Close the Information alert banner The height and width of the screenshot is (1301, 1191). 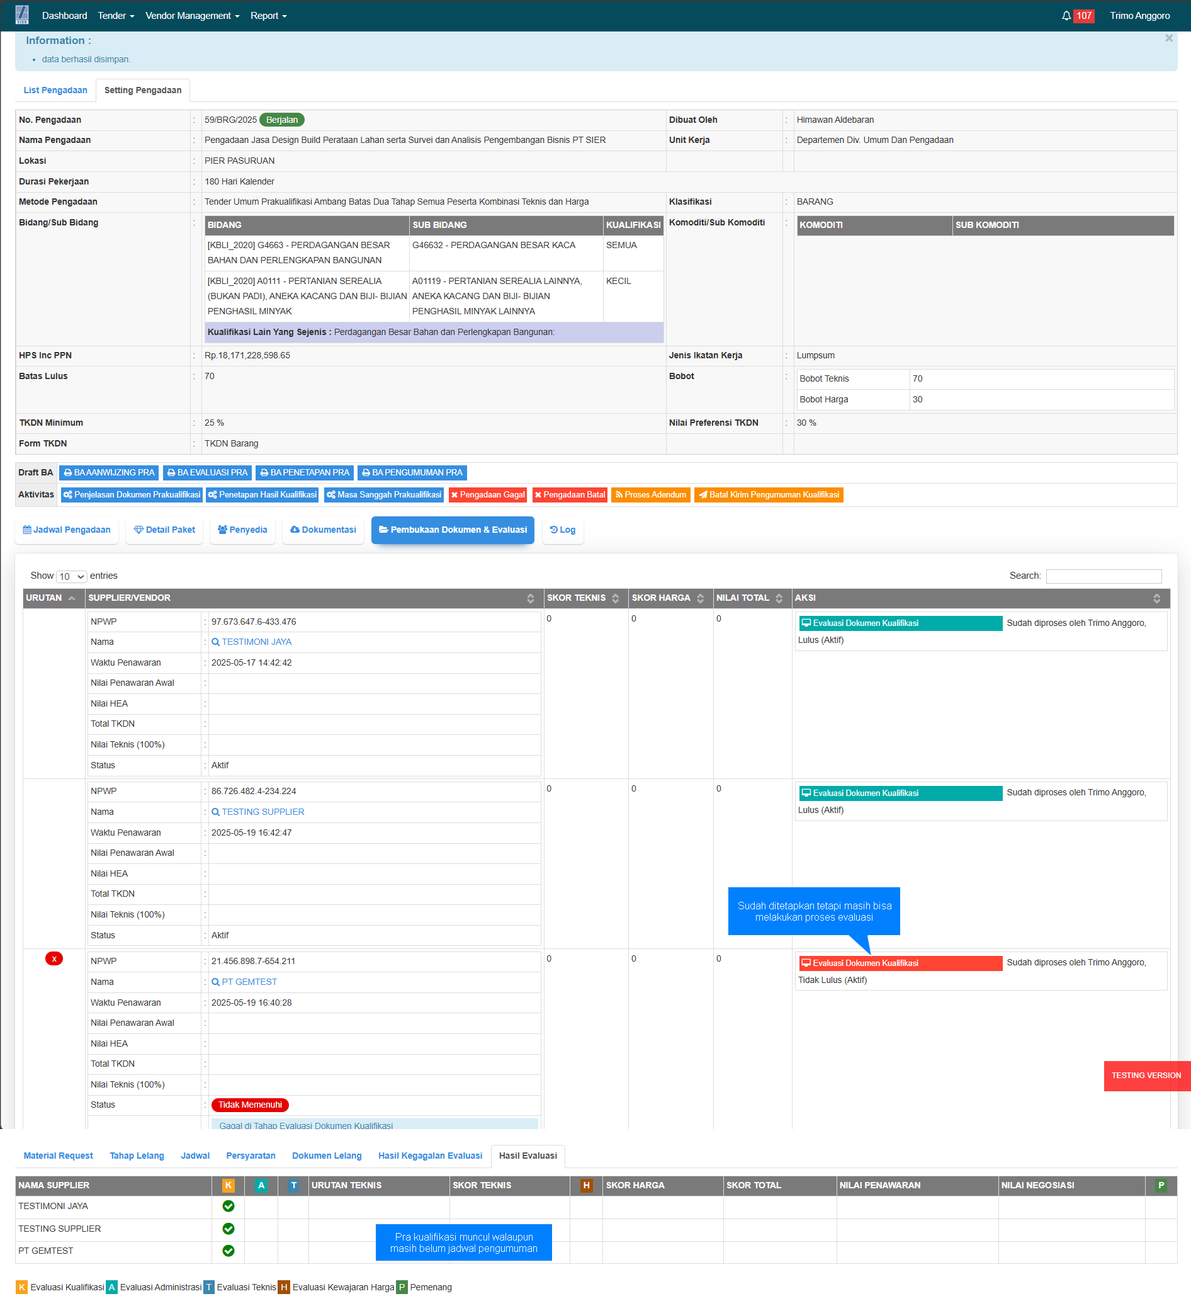(x=1168, y=38)
